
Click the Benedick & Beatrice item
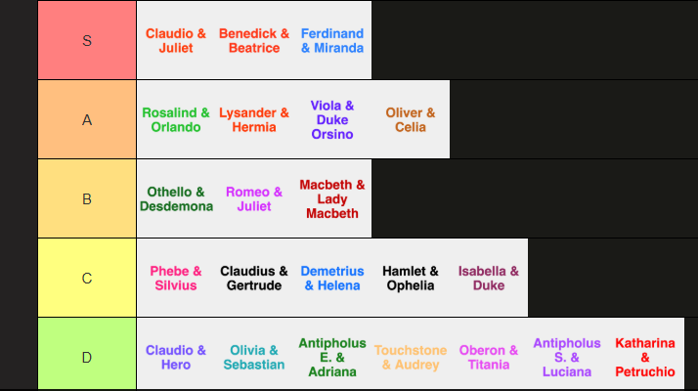tap(254, 41)
